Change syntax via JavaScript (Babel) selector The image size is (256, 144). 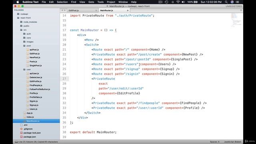click(232, 142)
